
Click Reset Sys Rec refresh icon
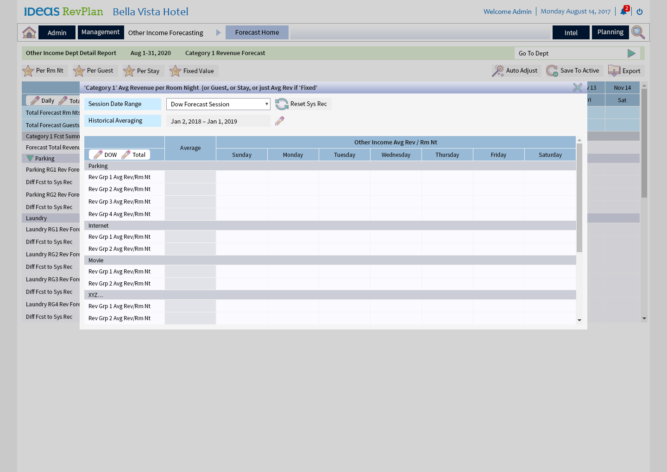click(282, 104)
